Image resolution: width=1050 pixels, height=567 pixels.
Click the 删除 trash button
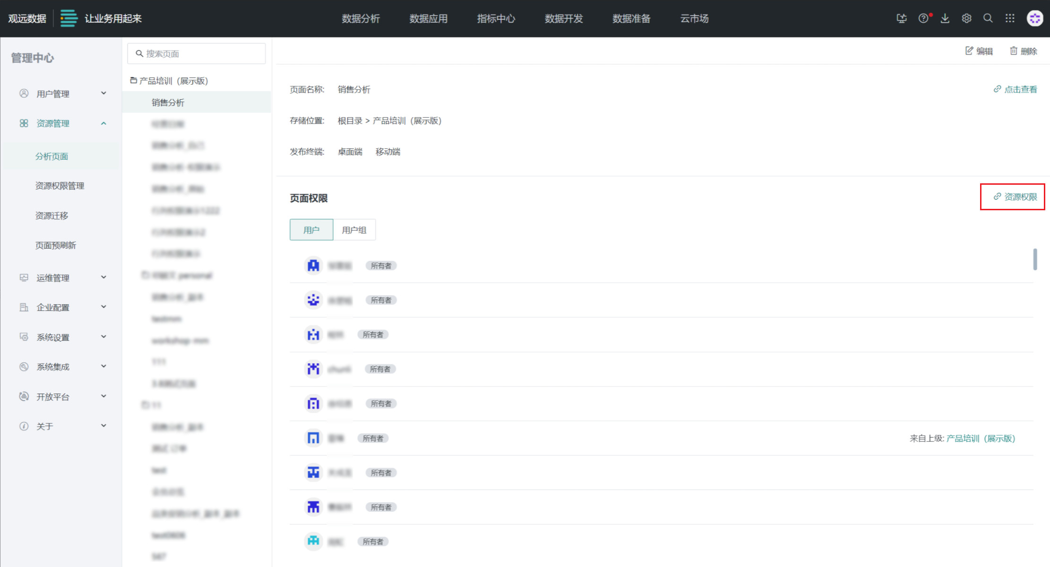pyautogui.click(x=1024, y=51)
